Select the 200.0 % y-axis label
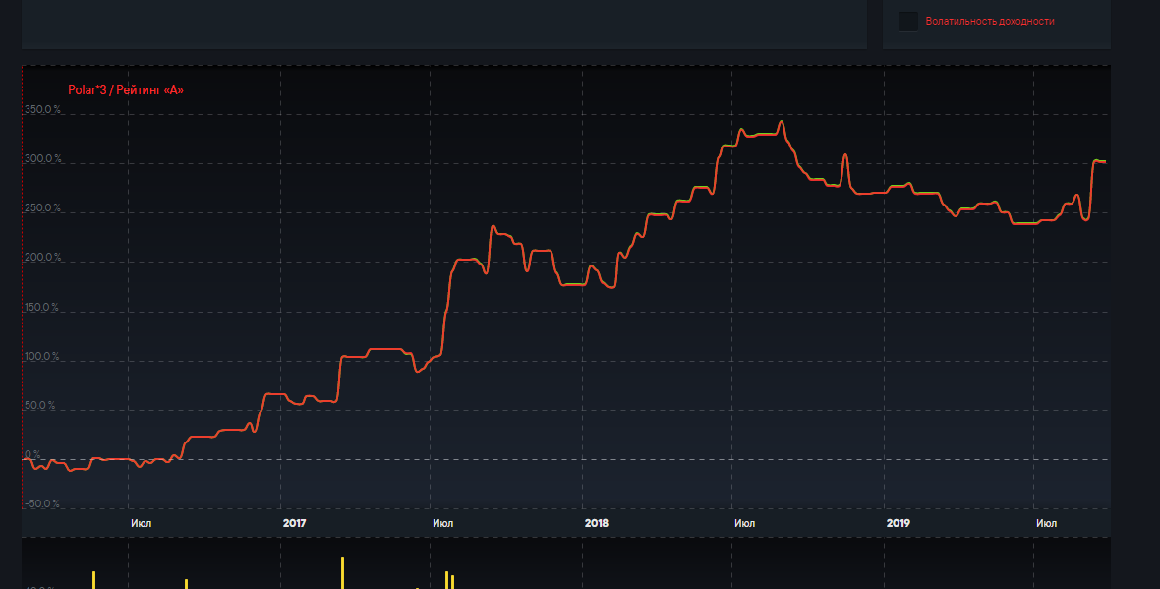This screenshot has width=1160, height=589. (x=42, y=258)
